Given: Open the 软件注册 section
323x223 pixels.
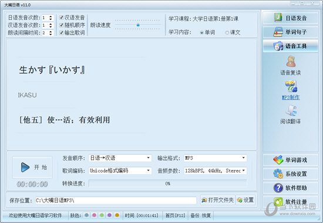Looking at the screenshot, I should pyautogui.click(x=291, y=202).
